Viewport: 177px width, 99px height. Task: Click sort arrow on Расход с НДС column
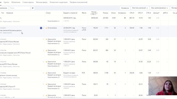pyautogui.click(x=97, y=13)
